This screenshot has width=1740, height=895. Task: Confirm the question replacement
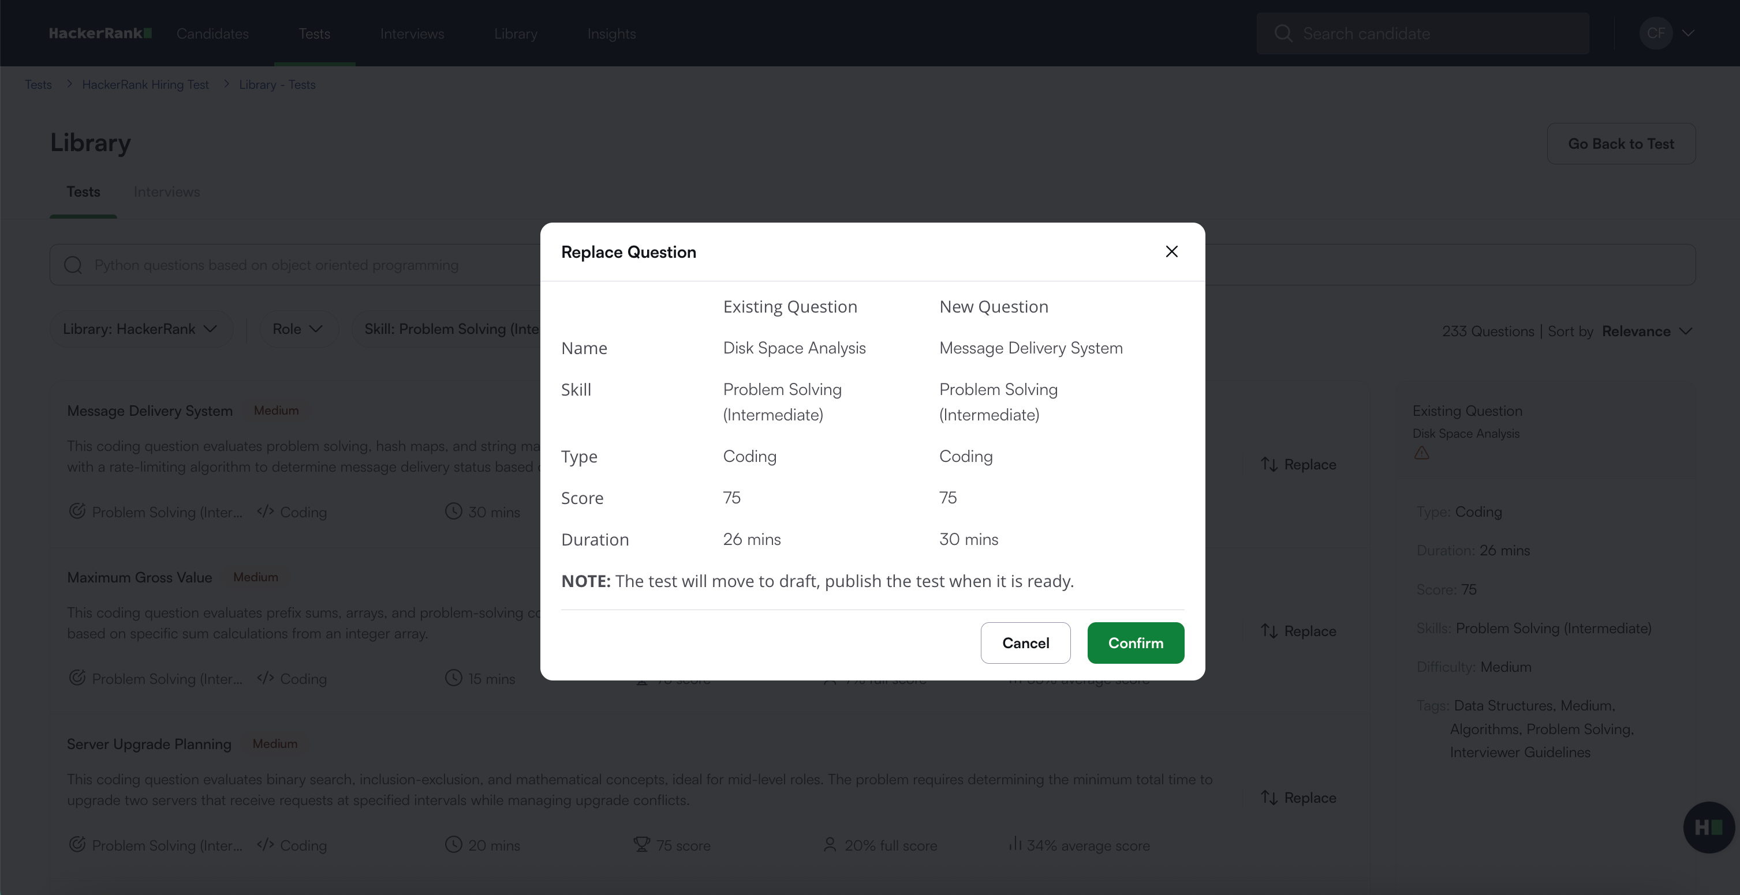coord(1135,642)
